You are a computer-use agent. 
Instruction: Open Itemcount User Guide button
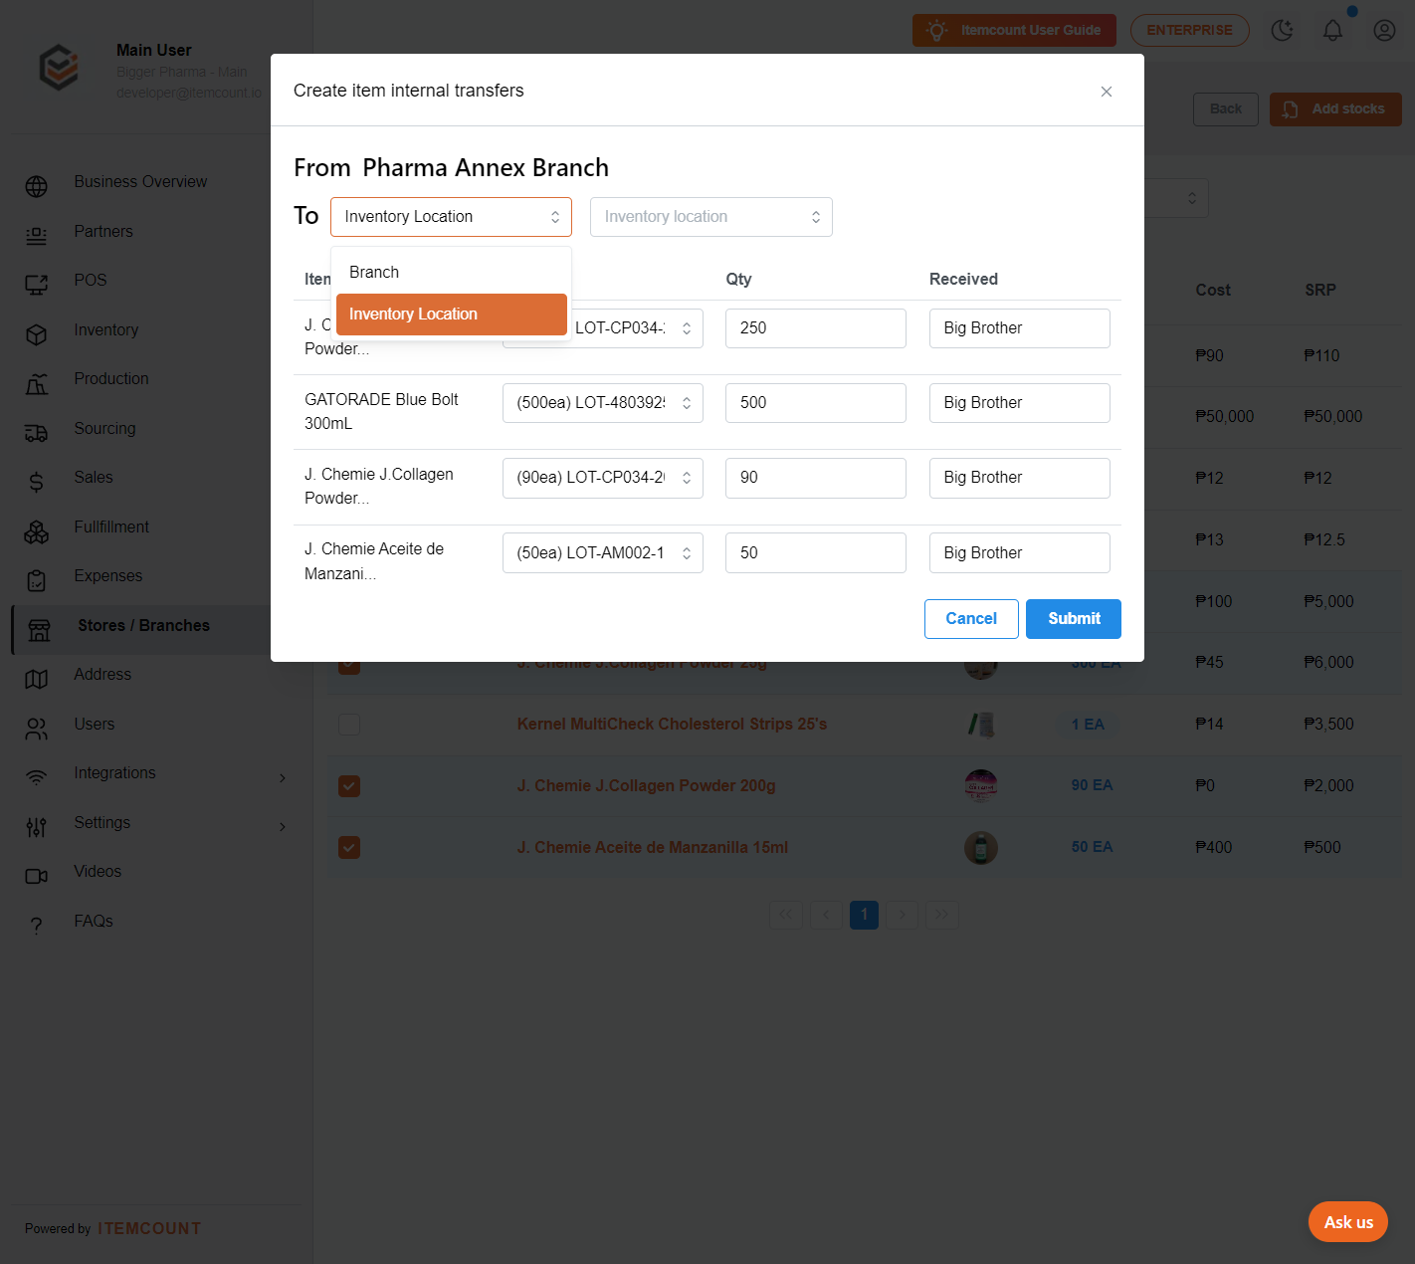click(x=1014, y=30)
